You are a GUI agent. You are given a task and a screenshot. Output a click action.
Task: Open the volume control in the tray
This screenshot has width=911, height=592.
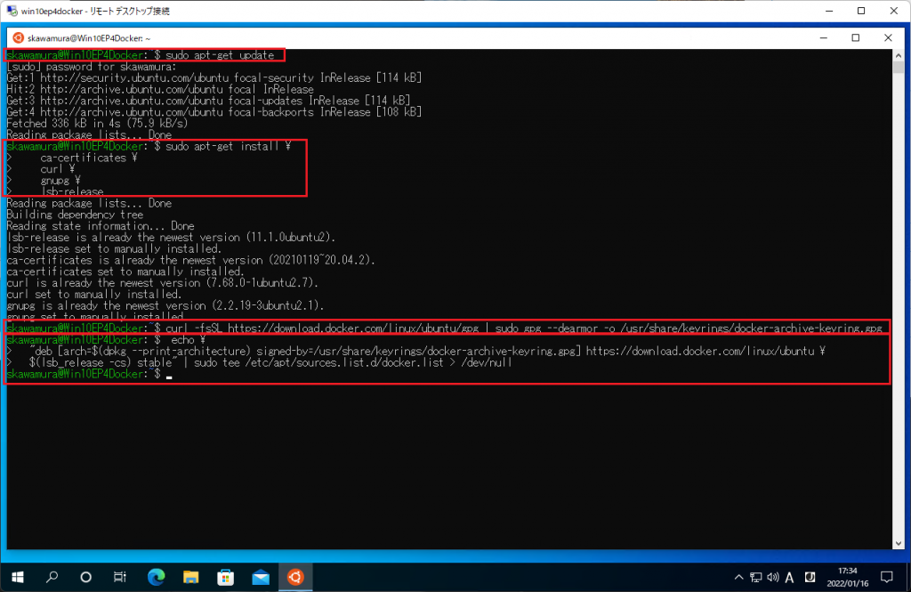[773, 578]
